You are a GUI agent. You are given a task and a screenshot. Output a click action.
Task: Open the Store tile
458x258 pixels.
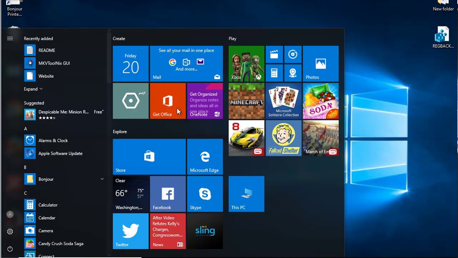[149, 157]
